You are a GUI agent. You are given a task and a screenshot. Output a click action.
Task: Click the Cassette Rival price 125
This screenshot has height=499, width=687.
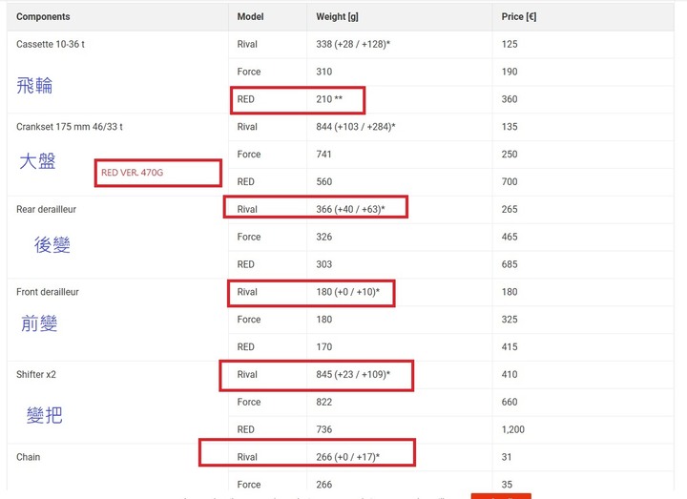(510, 44)
